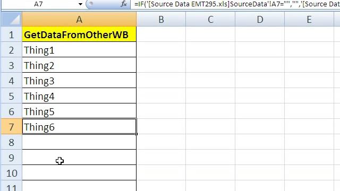Select the Thing4 cell
The height and width of the screenshot is (191, 340).
79,96
